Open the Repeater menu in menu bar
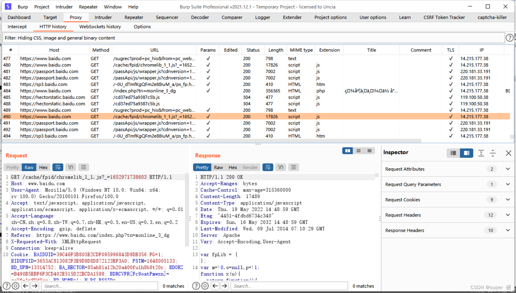 click(88, 7)
